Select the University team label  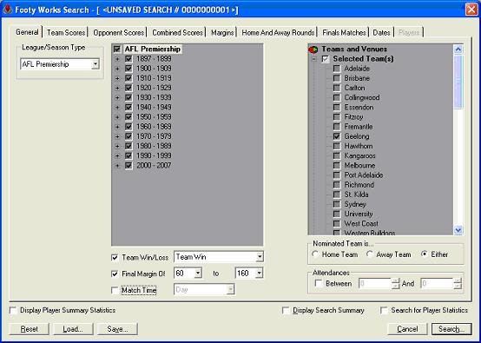click(x=359, y=214)
